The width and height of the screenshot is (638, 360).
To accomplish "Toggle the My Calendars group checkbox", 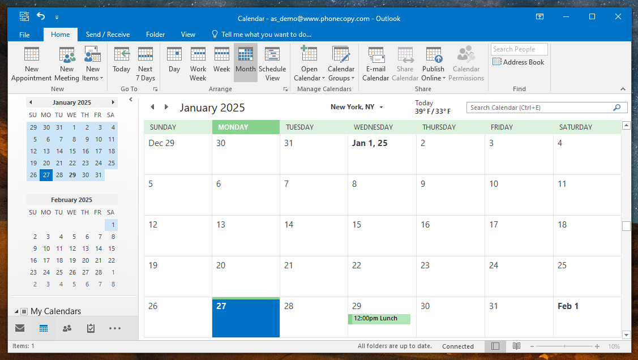I will pyautogui.click(x=24, y=311).
